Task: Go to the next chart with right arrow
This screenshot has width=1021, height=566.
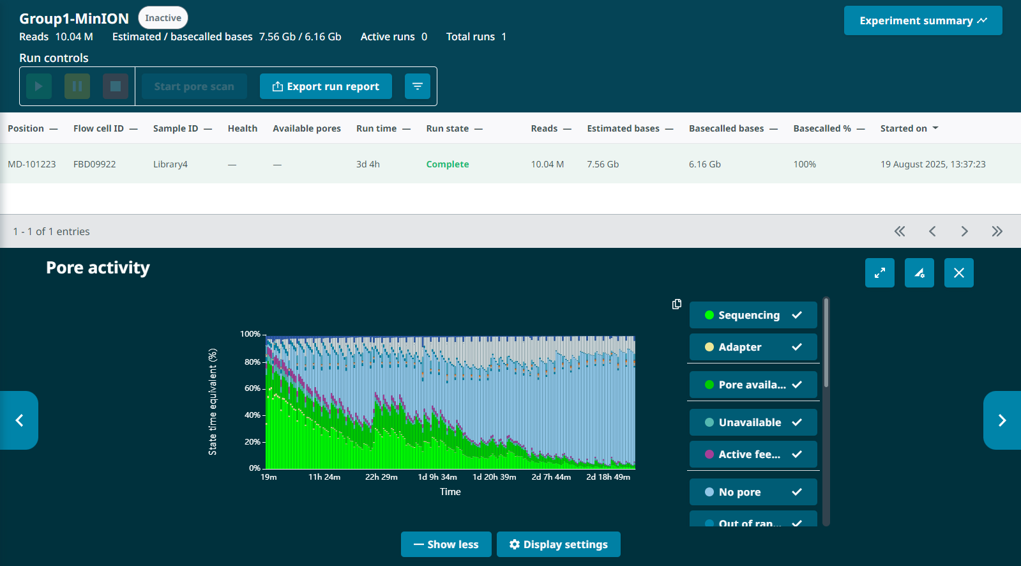Action: (x=1001, y=420)
